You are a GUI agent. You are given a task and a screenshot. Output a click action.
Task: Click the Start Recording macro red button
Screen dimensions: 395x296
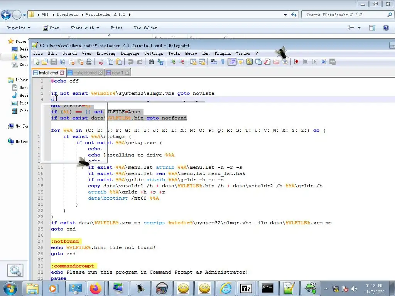pyautogui.click(x=297, y=62)
